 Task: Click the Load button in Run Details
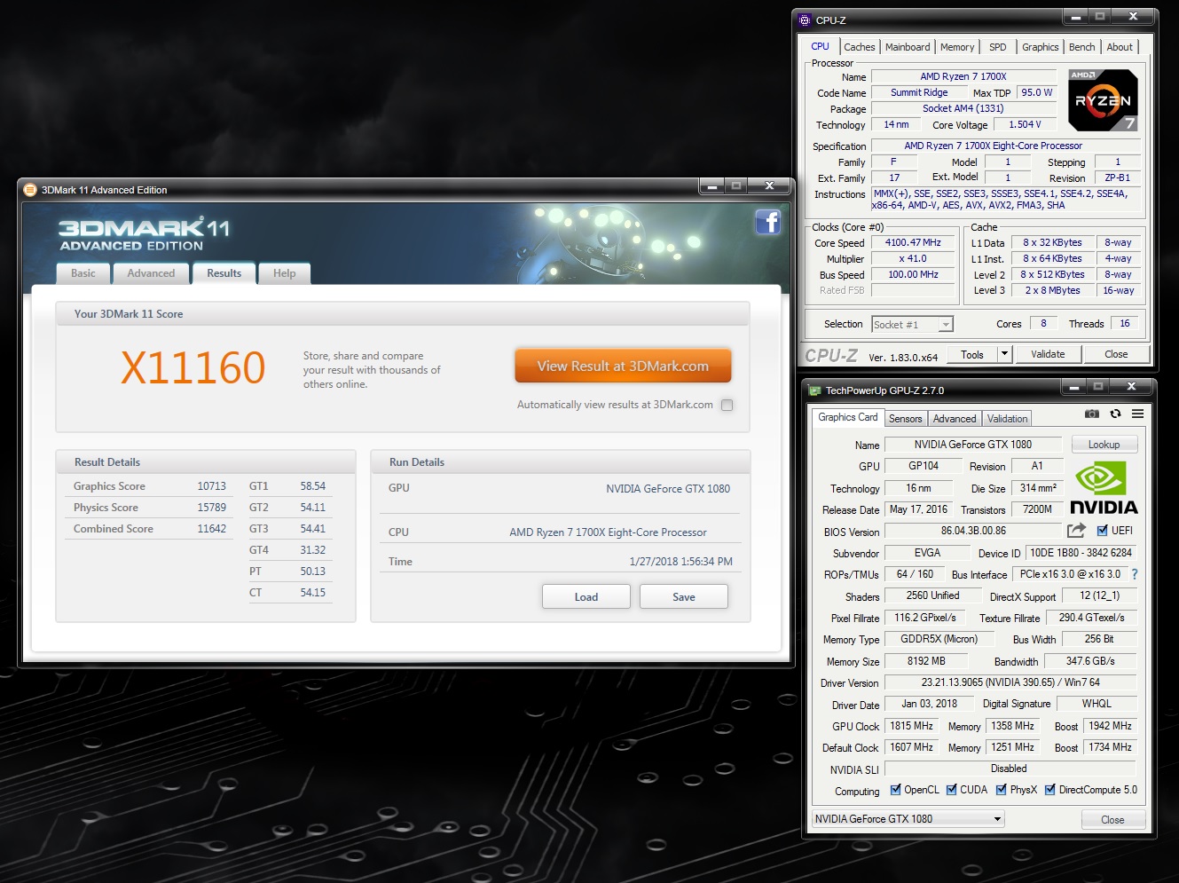[x=586, y=596]
